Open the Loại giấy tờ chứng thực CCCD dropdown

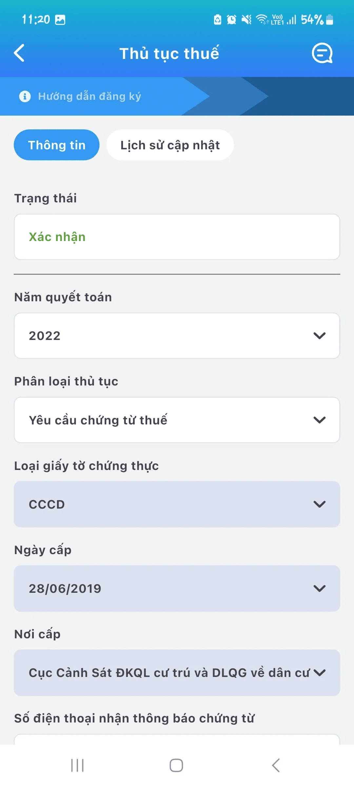tap(177, 504)
